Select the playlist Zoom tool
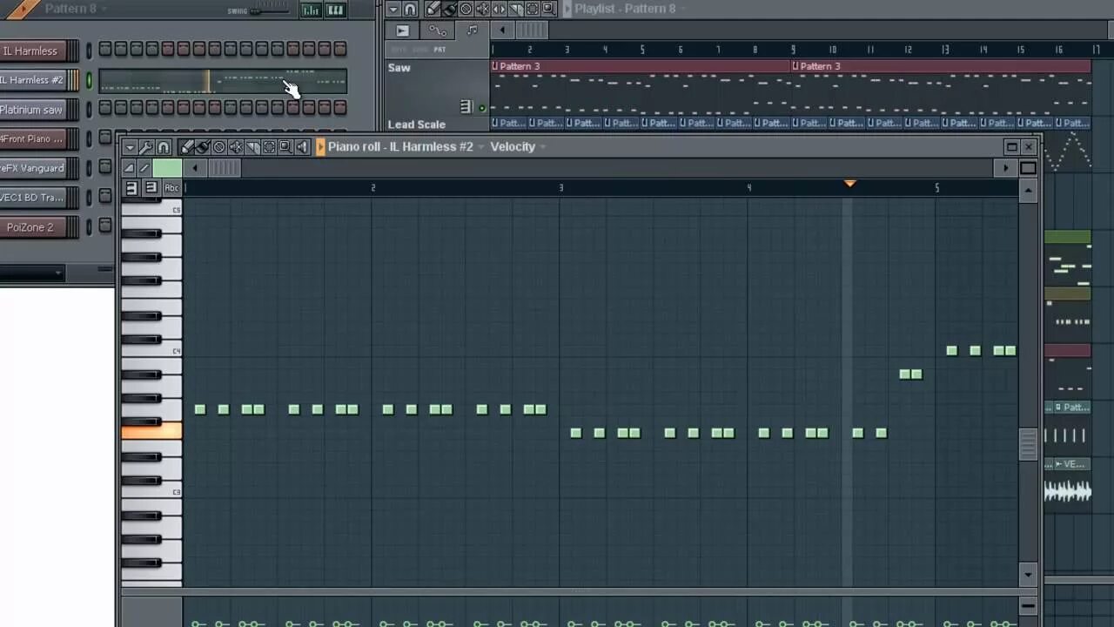Screen dimensions: 1114x627 click(x=548, y=9)
